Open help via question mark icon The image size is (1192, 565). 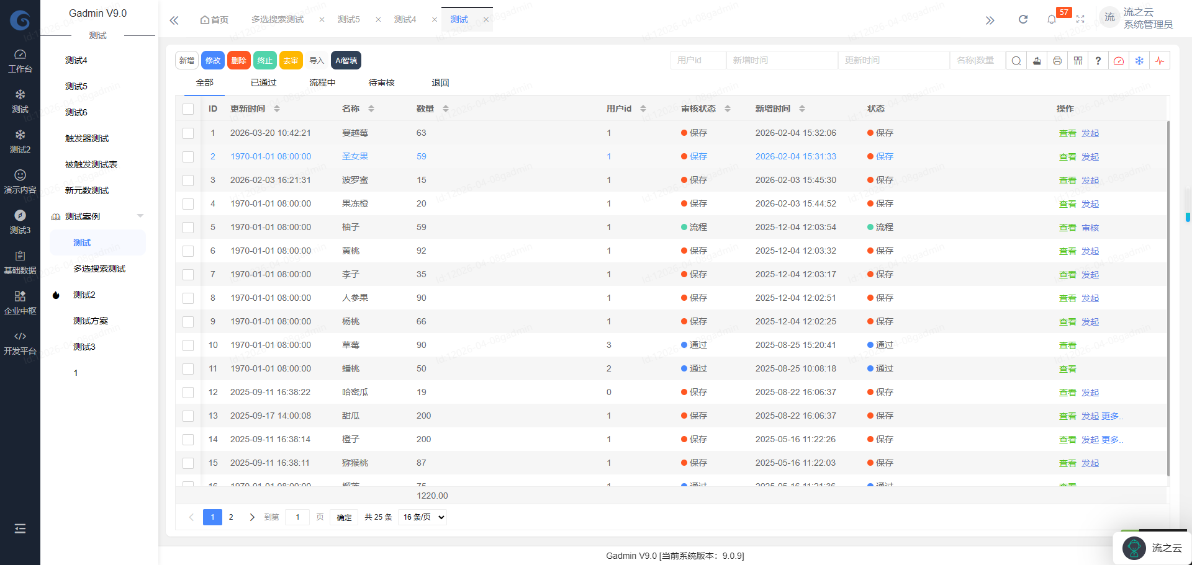pos(1098,61)
